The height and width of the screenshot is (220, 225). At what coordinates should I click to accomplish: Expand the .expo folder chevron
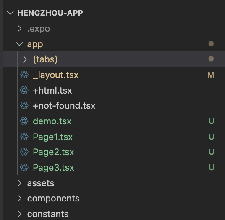point(19,28)
